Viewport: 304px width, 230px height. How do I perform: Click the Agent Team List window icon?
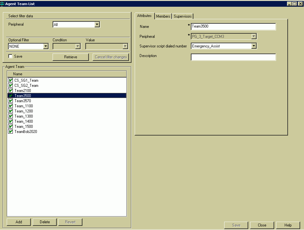tap(2, 4)
